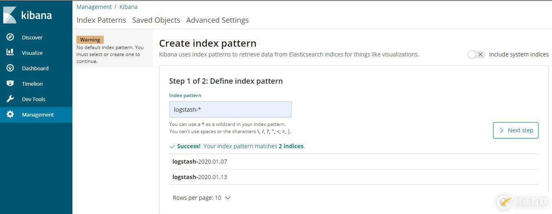Click the Timelion mask icon
This screenshot has height=214, width=552.
10,83
